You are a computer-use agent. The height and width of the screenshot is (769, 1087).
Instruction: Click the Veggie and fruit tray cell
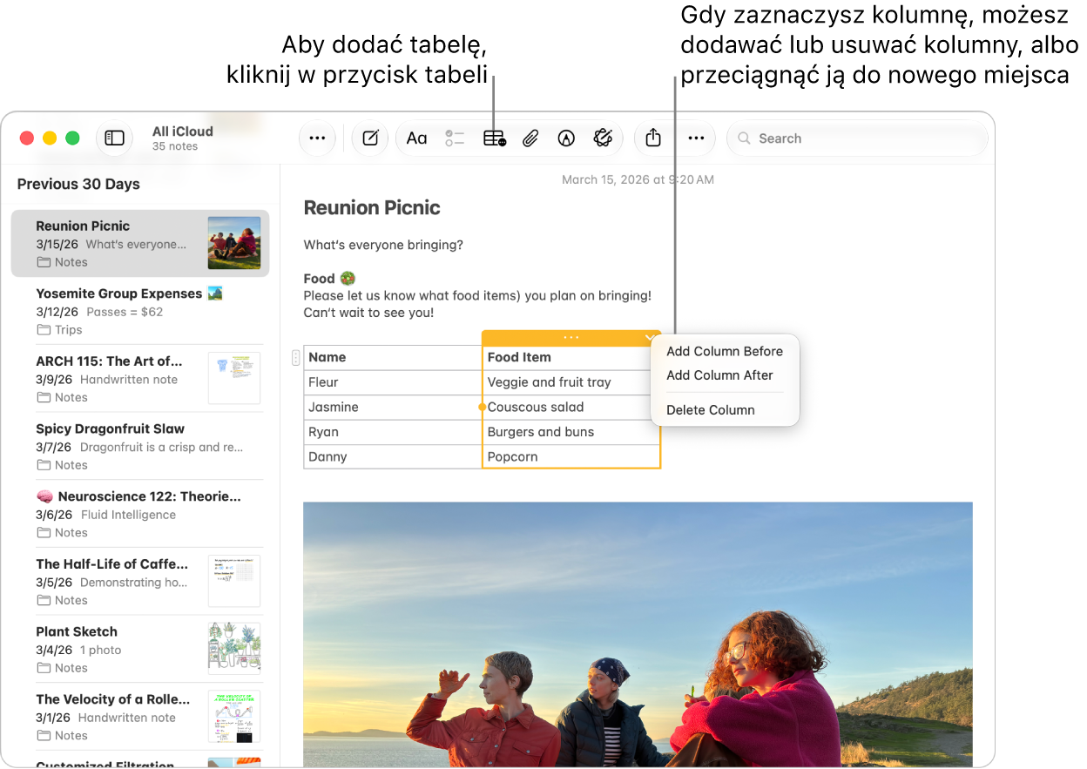click(x=571, y=382)
